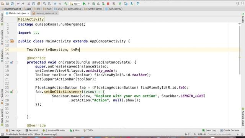
Task: Collapse the onCreate method fold marker
Action: (x=17, y=62)
